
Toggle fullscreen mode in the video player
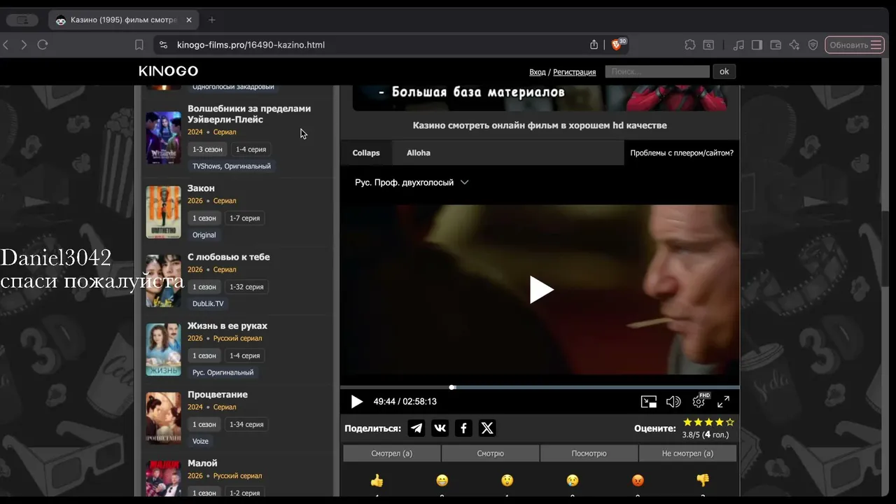(723, 402)
